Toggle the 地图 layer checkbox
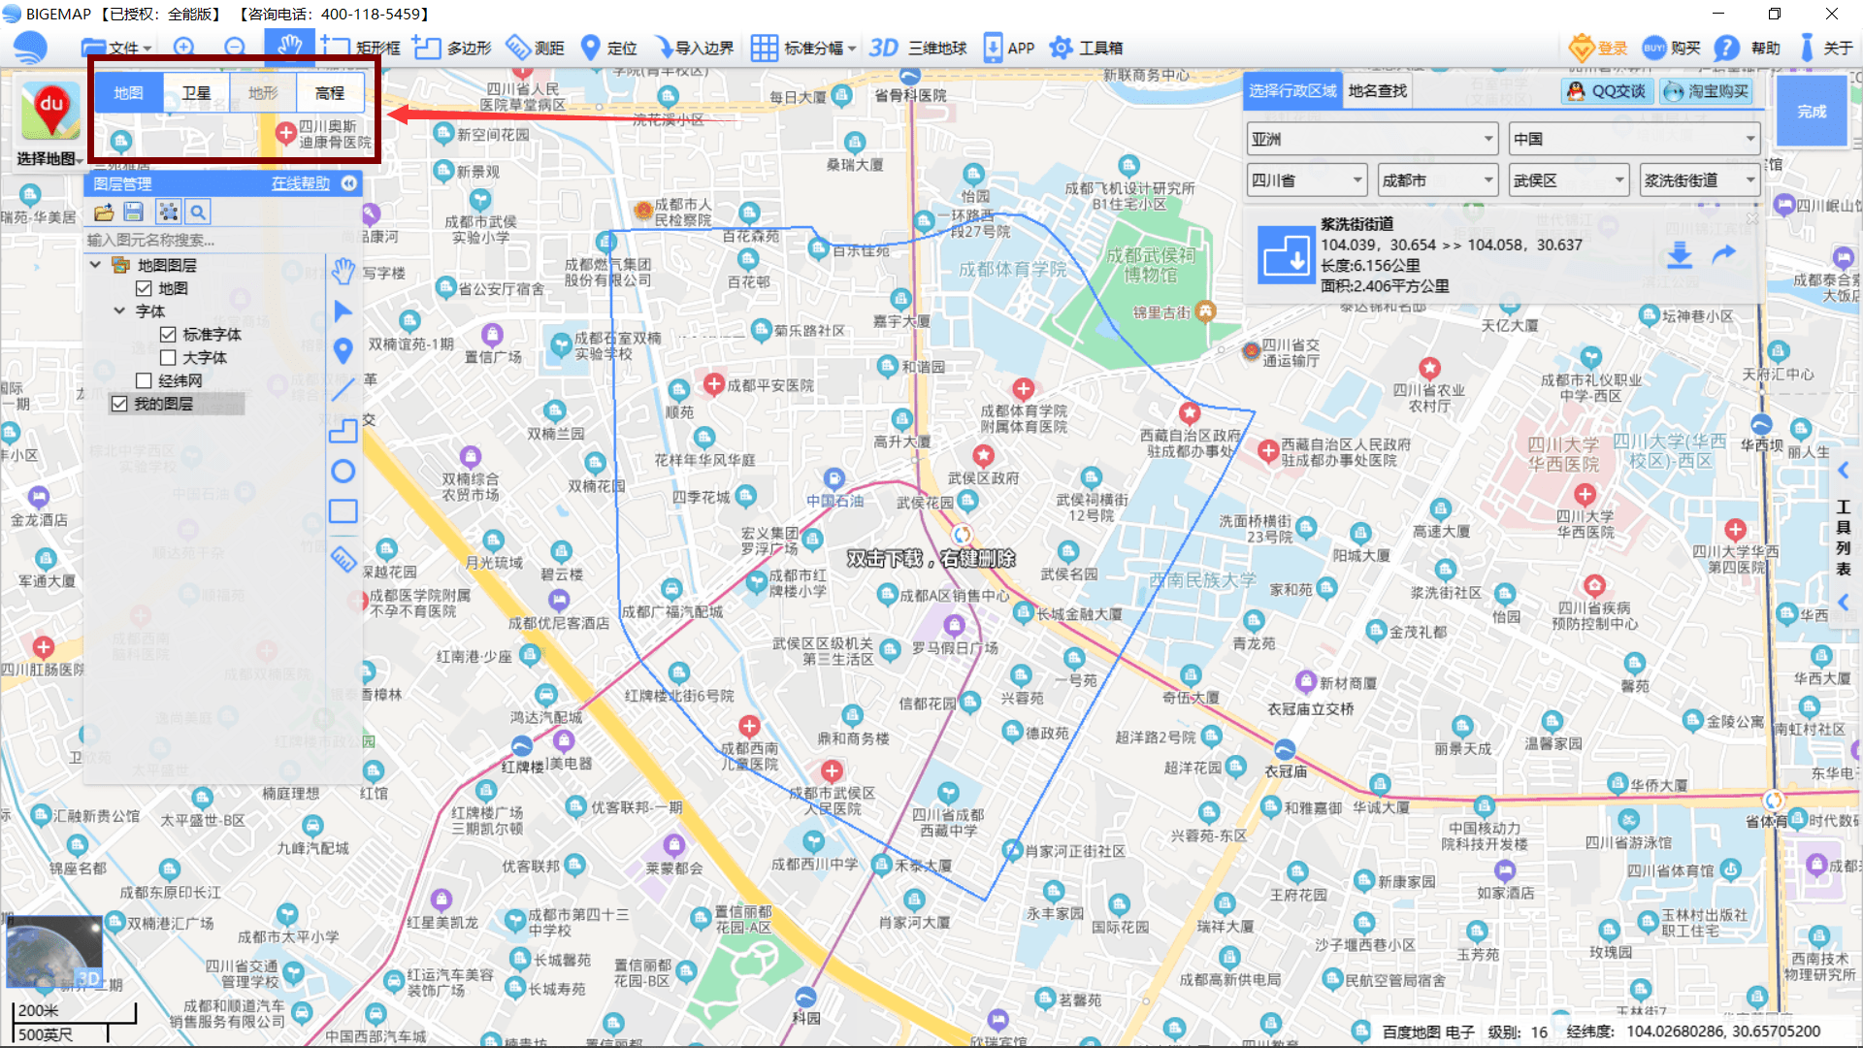 pyautogui.click(x=144, y=288)
